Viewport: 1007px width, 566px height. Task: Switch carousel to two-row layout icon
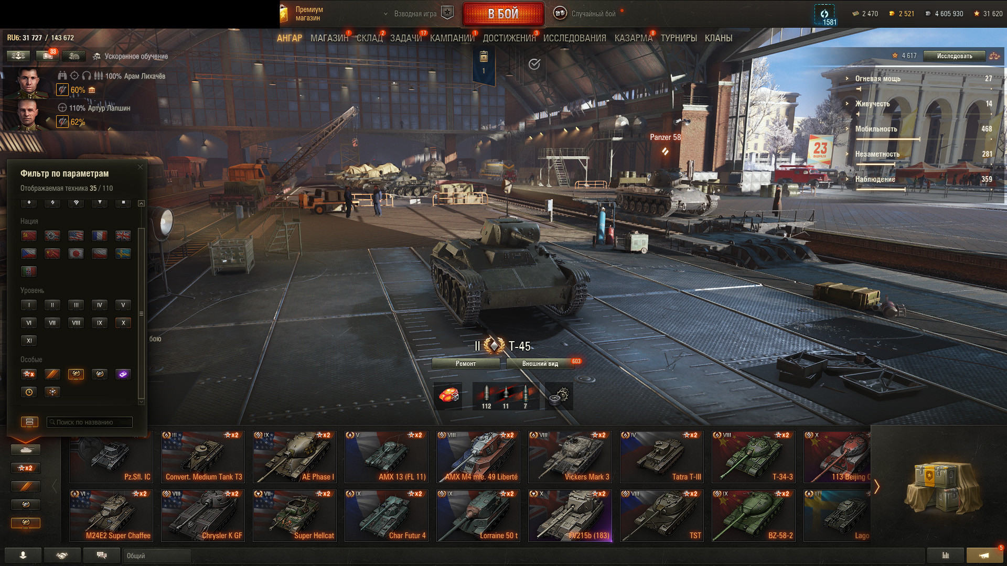click(29, 422)
